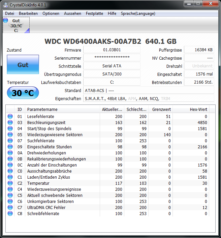
Task: Click the Temperatur current value 117
Action: 119,183
